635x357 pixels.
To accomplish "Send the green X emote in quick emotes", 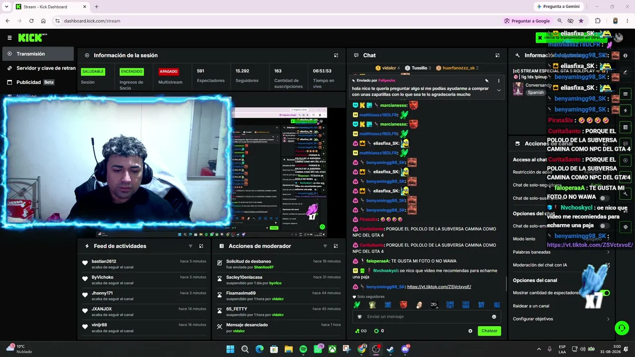I will (x=357, y=305).
